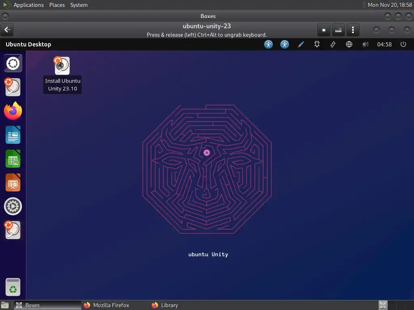
Task: Open the Places menu
Action: 57,5
